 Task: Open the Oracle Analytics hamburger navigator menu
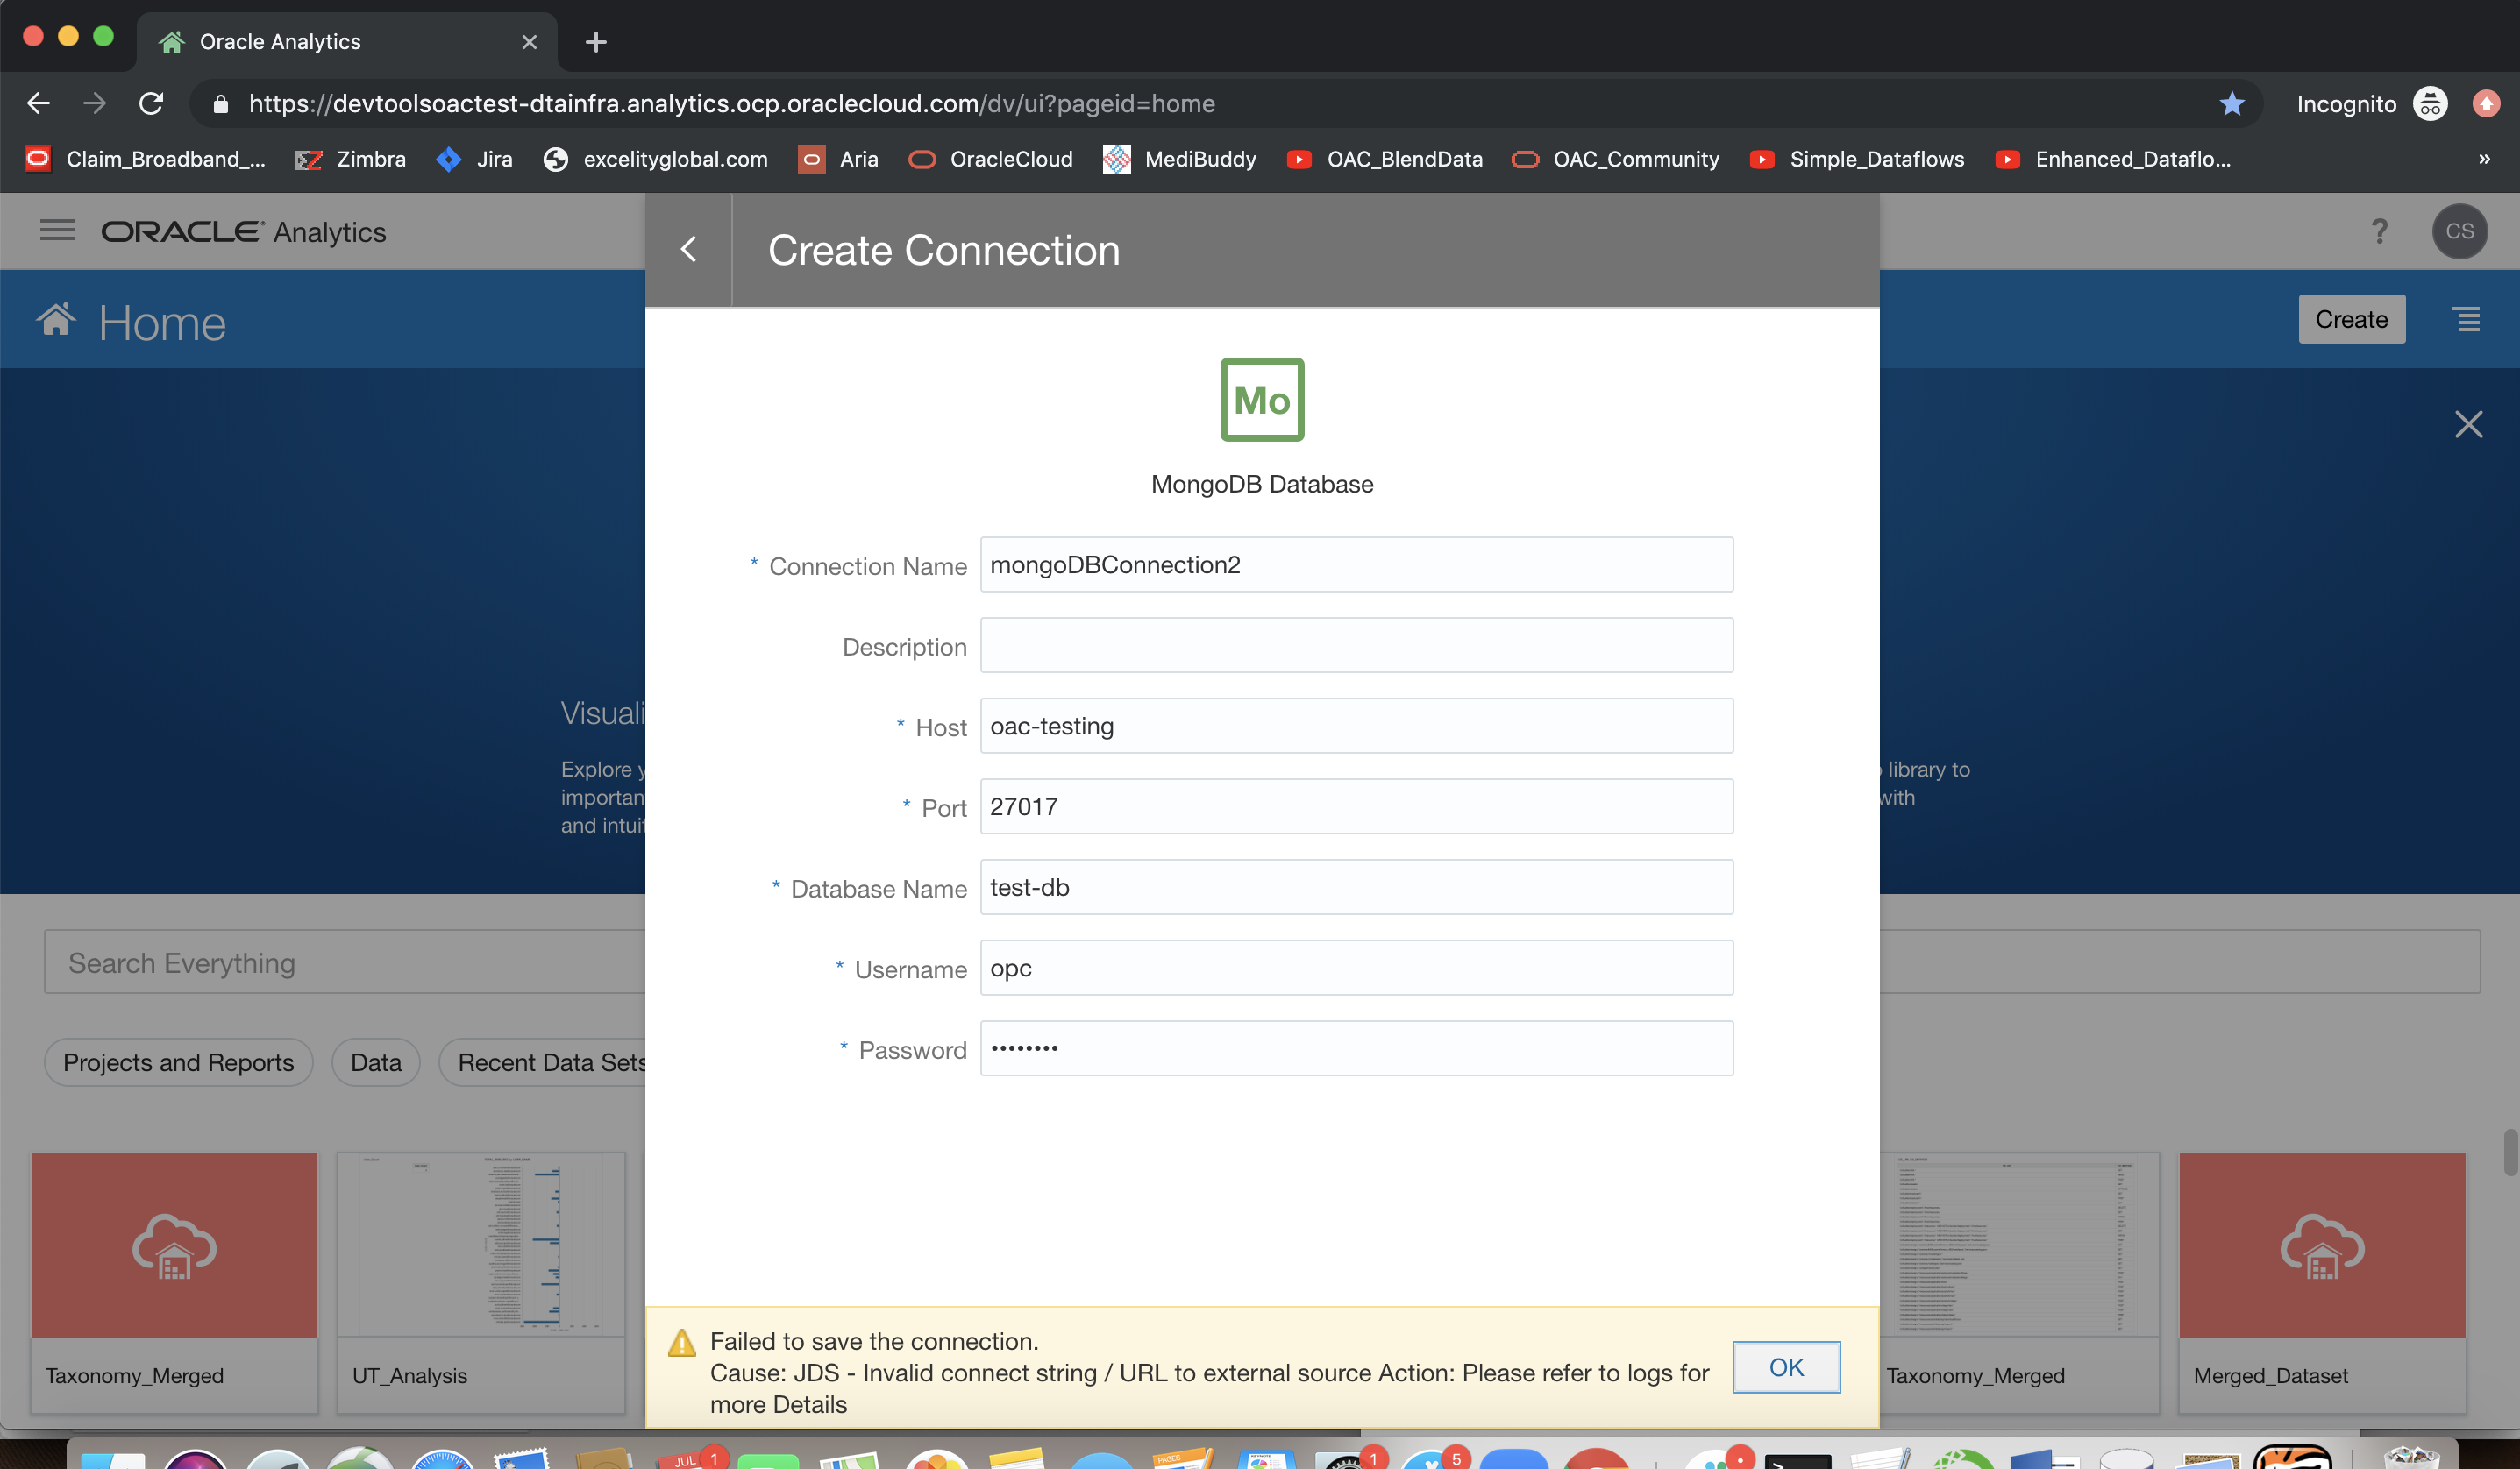tap(58, 231)
